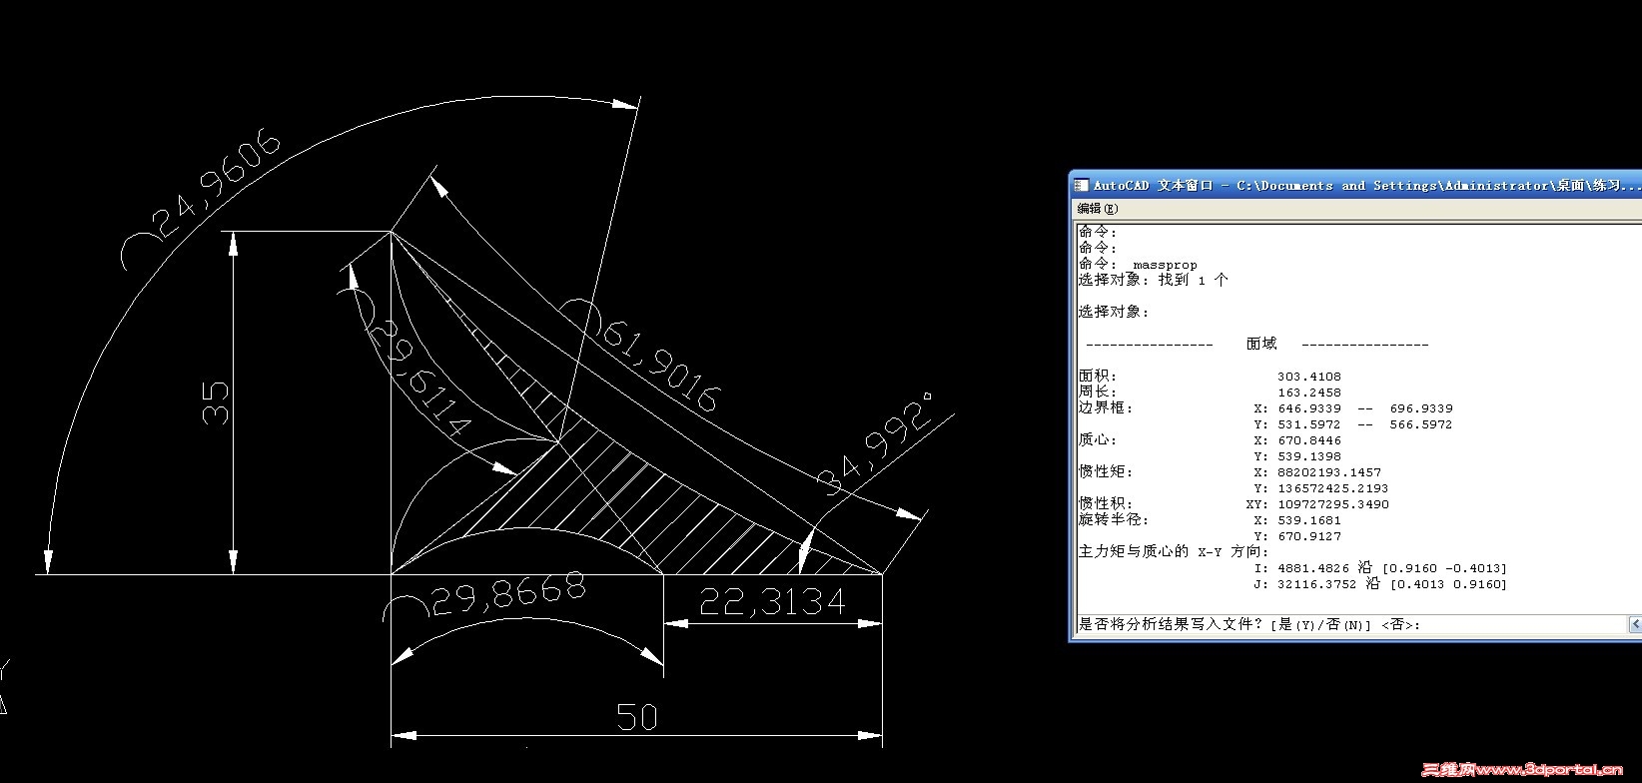
Task: Click the angle dimension 34,992°
Action: [875, 444]
